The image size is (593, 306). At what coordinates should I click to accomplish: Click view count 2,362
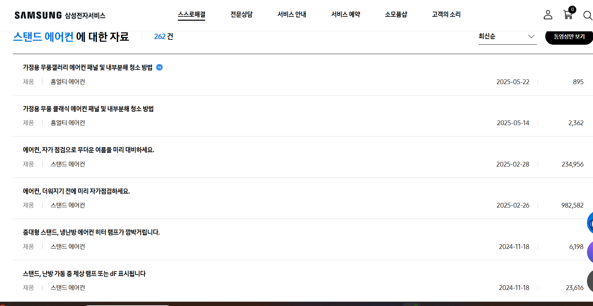click(576, 123)
